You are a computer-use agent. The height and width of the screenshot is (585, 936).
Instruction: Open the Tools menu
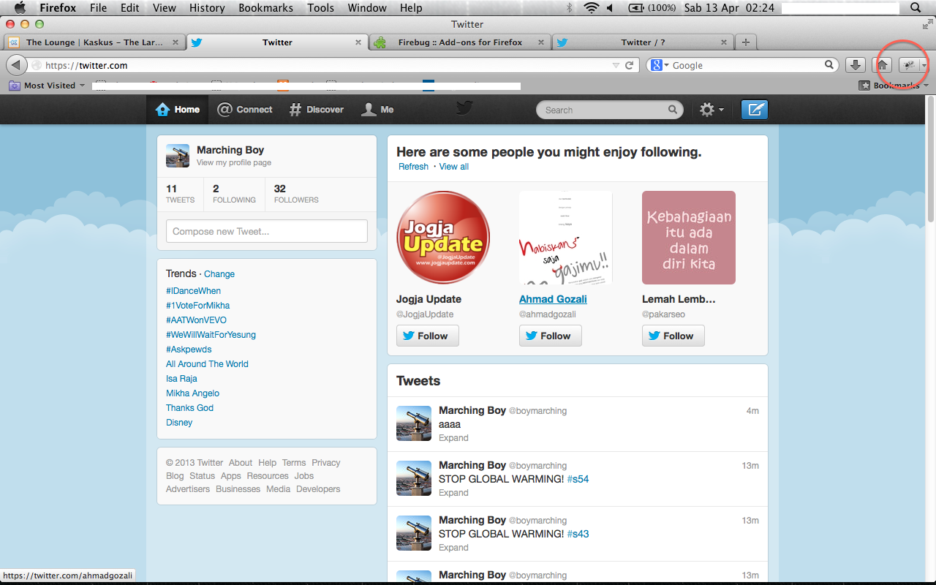(320, 7)
